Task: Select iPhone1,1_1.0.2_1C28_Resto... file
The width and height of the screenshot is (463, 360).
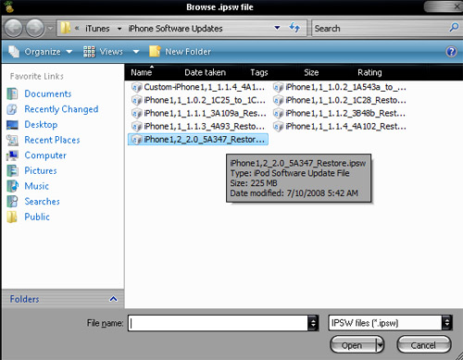Action: click(x=339, y=100)
